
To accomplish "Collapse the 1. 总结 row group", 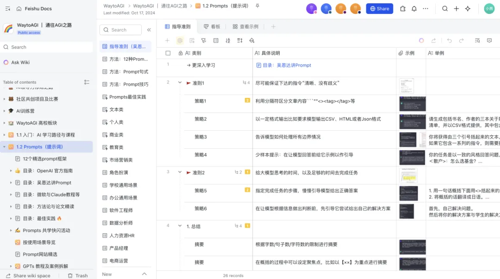I will (180, 226).
